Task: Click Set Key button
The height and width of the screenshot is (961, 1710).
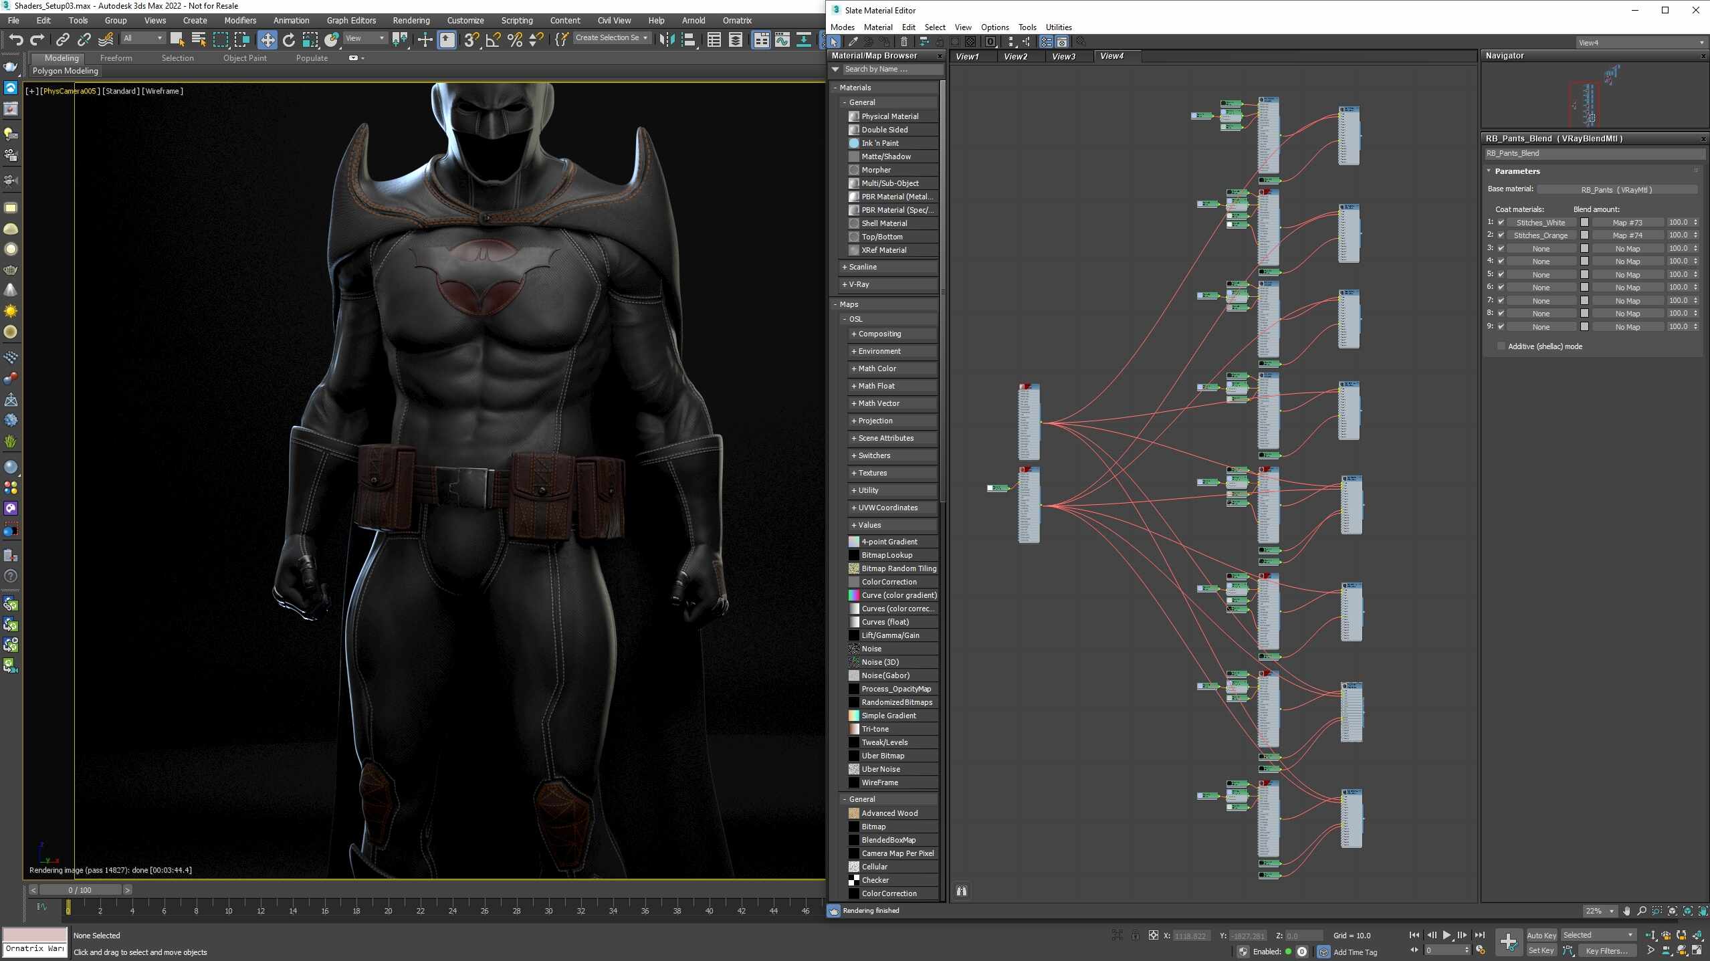Action: pyautogui.click(x=1541, y=950)
